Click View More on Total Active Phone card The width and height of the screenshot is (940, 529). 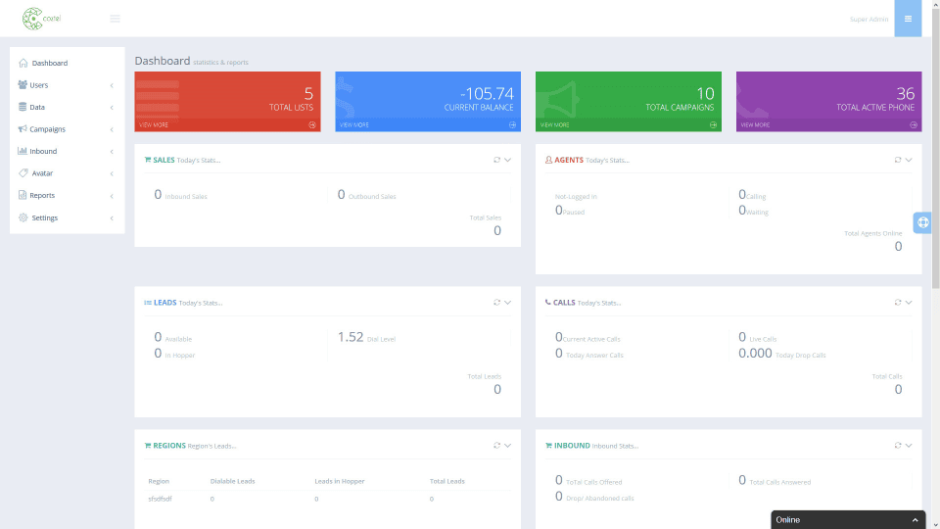(x=755, y=124)
